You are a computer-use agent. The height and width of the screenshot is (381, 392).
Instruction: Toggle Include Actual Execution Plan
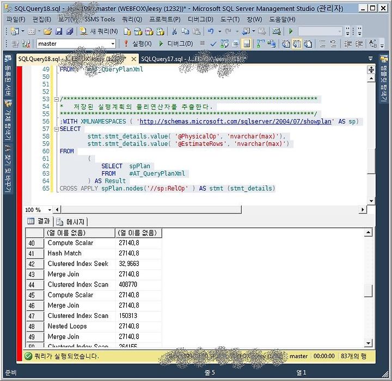260,44
